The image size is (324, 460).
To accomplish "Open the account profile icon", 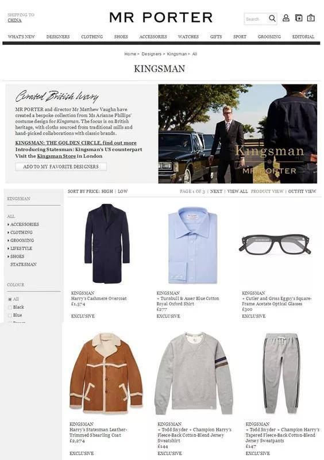I will tap(286, 18).
